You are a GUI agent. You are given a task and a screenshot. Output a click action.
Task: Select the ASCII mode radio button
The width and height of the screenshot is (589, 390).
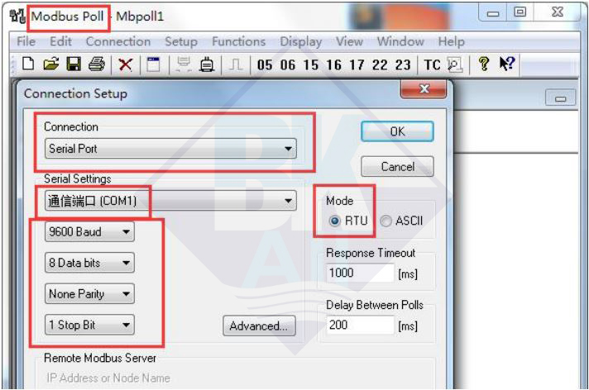pos(385,221)
